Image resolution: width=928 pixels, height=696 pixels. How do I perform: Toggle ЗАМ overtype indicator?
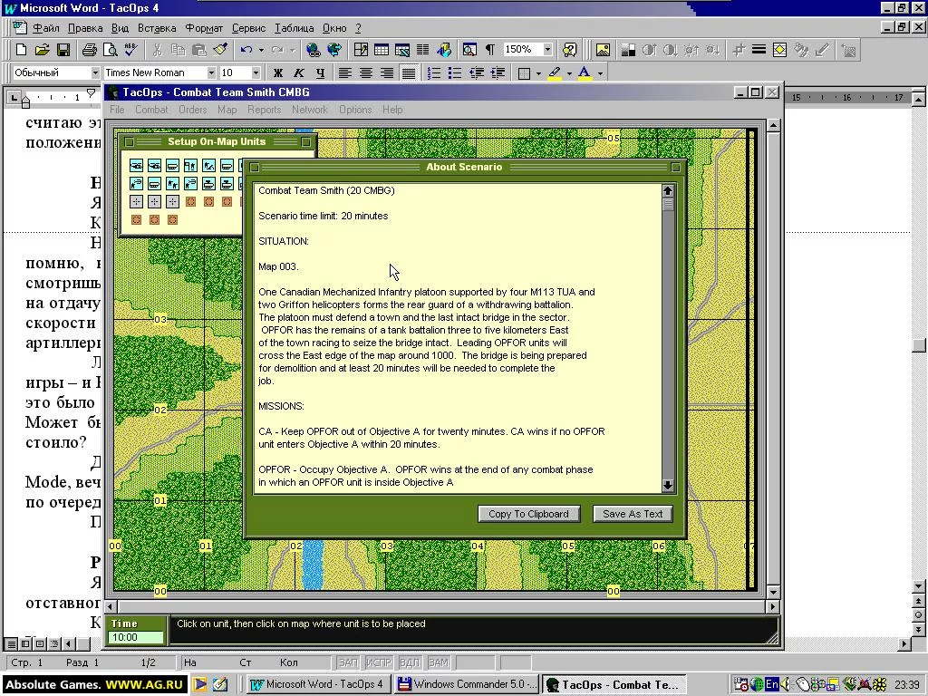[439, 662]
